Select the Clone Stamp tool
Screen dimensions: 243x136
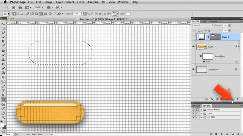(3, 60)
